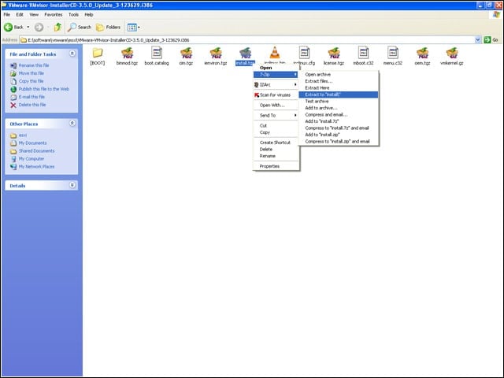Select the menu.c32 file icon
The height and width of the screenshot is (378, 504).
(x=393, y=53)
